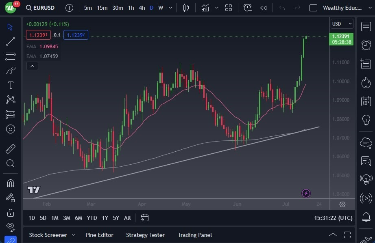Toggle hide all drawings eye icon
Viewport: 375px width, 243px height.
[11, 226]
